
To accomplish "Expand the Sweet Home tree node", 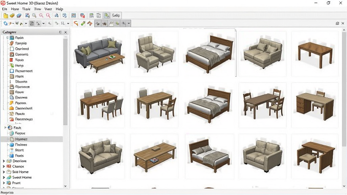I will [4, 177].
